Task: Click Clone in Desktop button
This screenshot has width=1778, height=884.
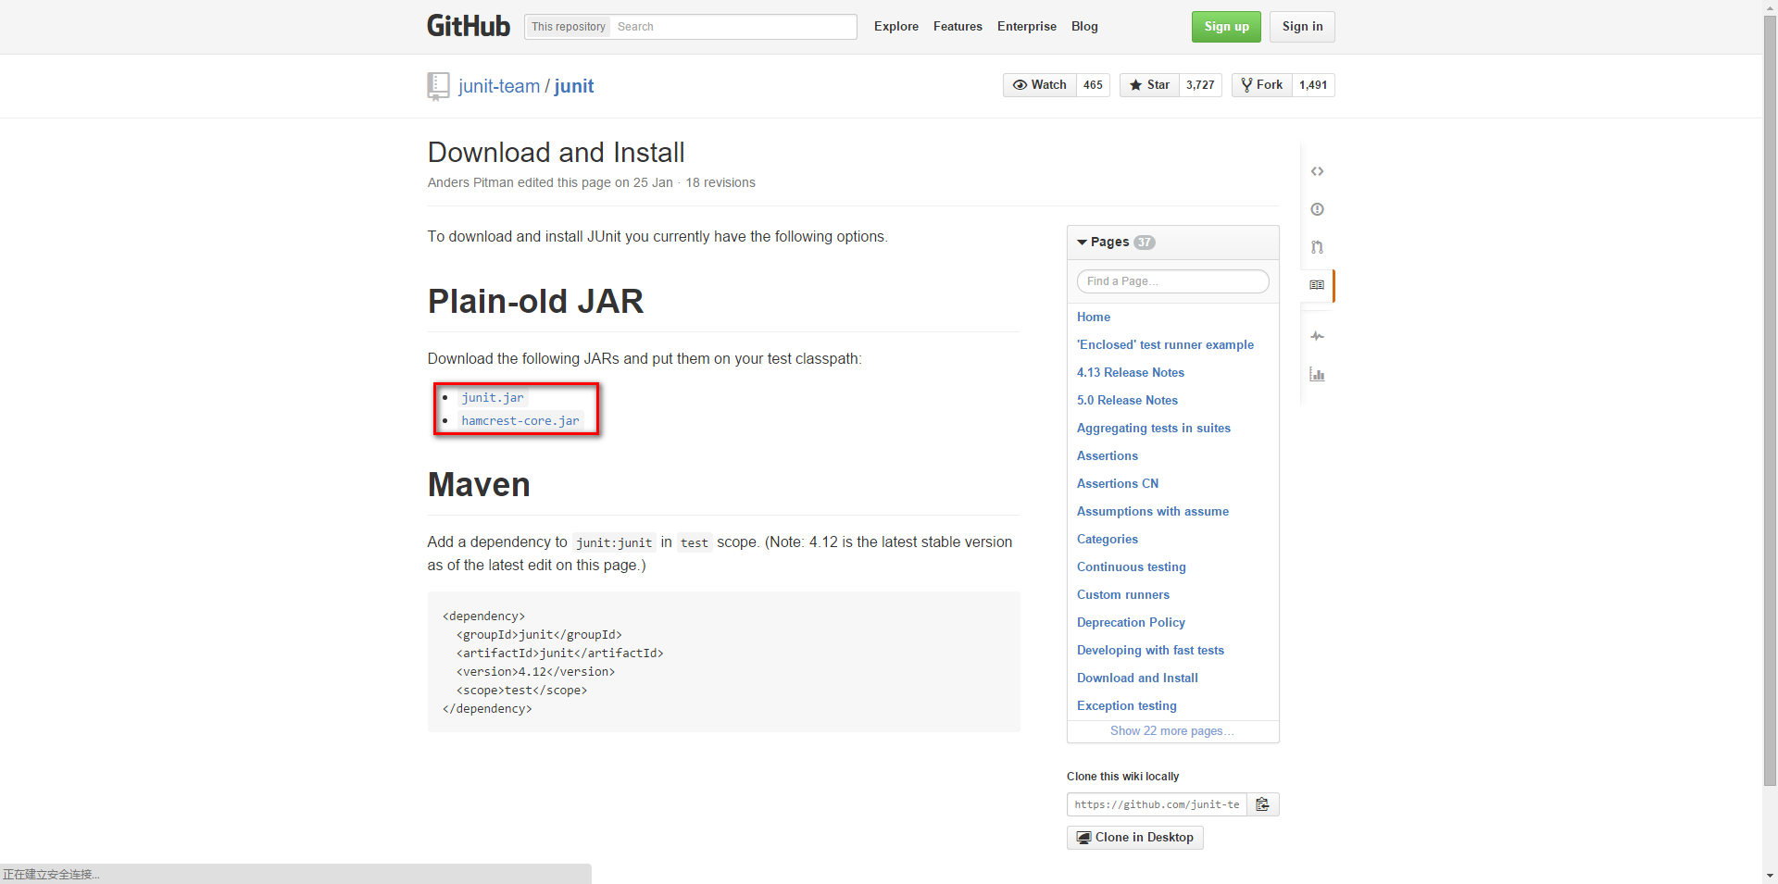Action: (1134, 838)
